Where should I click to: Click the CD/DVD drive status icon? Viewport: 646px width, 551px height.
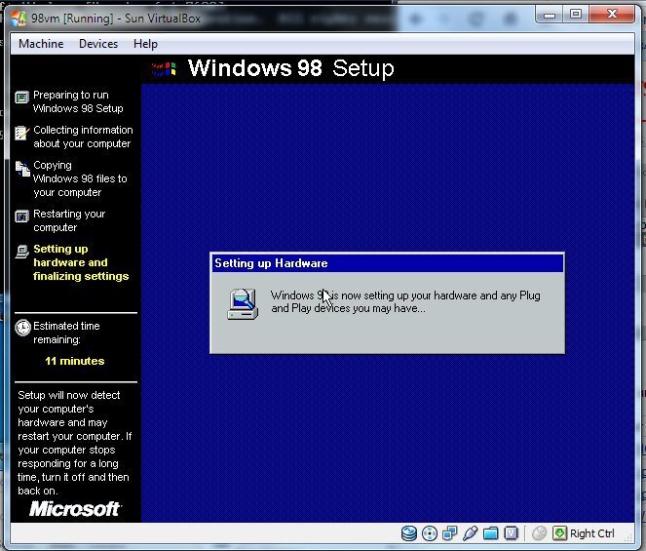tap(430, 533)
